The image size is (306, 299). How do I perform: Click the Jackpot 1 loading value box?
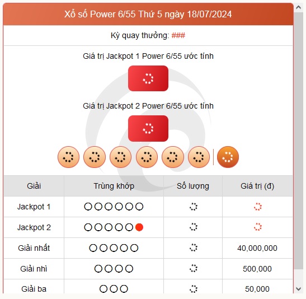tap(148, 78)
